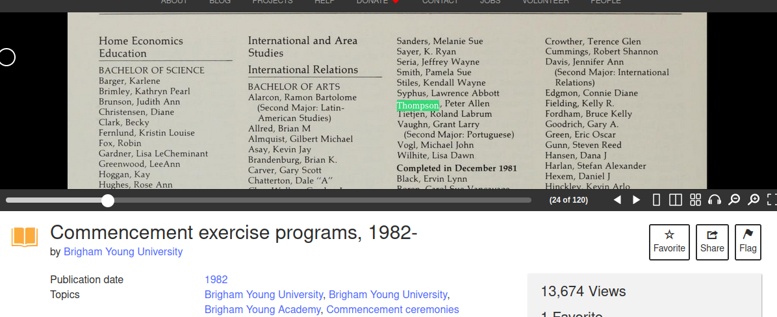Click the name Crowther, Terence Glen

tap(592, 41)
